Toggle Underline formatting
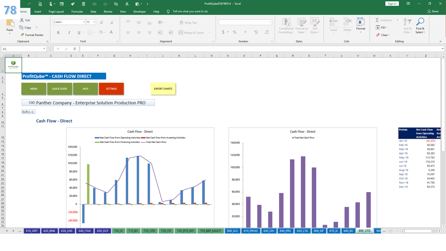 79,32
